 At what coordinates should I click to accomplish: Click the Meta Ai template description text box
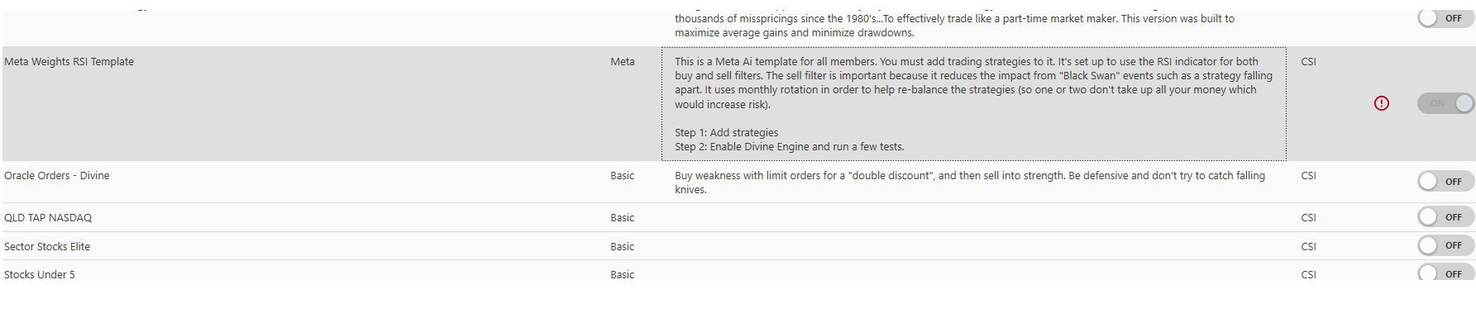973,103
